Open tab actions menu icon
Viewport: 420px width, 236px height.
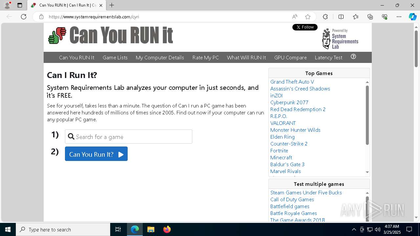pos(20,5)
